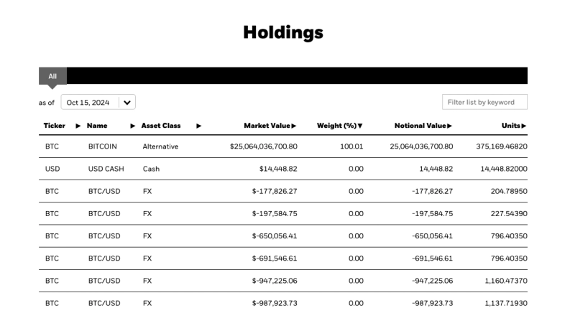Click the Filter list by keyword field
This screenshot has width=575, height=326.
(484, 102)
